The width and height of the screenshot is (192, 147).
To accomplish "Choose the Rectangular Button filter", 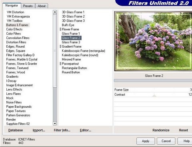I will point(74,68).
